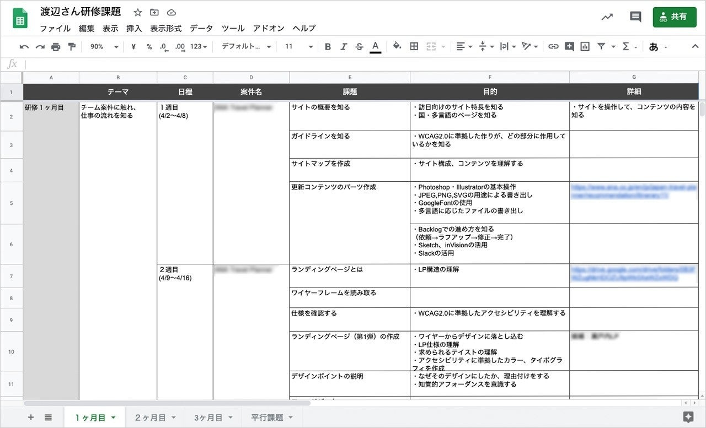Open the アドオン menu

coord(269,29)
